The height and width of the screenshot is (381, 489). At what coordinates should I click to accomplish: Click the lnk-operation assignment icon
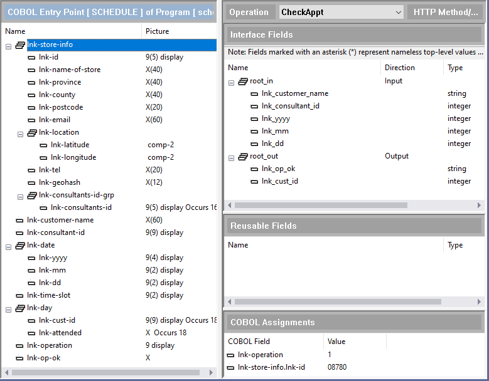coord(231,355)
